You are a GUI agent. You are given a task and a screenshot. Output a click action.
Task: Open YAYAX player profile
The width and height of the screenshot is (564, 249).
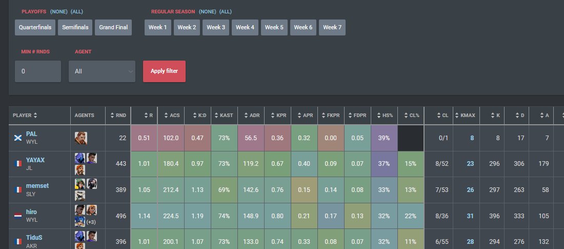tap(35, 160)
